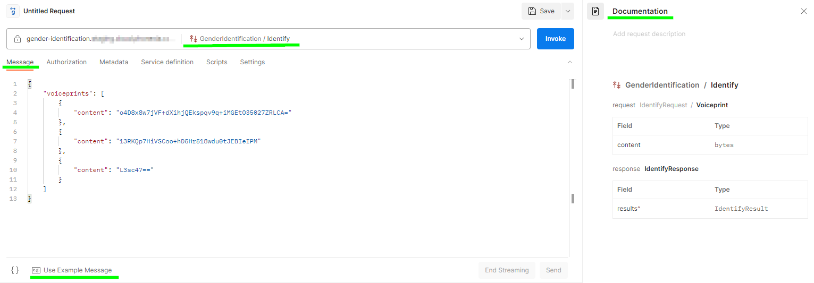Open the Metadata tab
This screenshot has width=814, height=283.
coord(114,62)
